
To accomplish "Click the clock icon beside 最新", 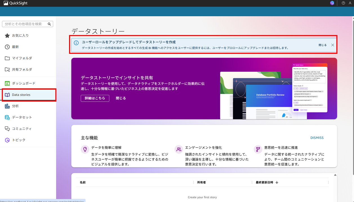I will coord(7,47).
